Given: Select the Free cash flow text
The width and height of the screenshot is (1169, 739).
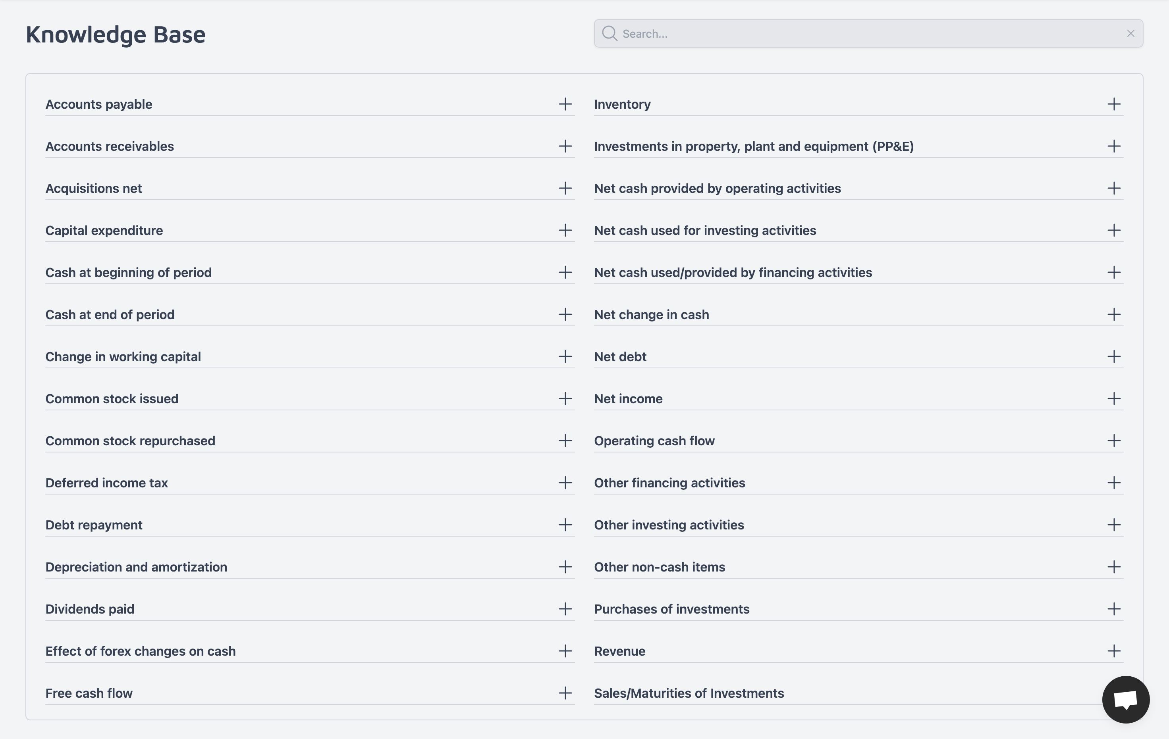Looking at the screenshot, I should click(89, 693).
